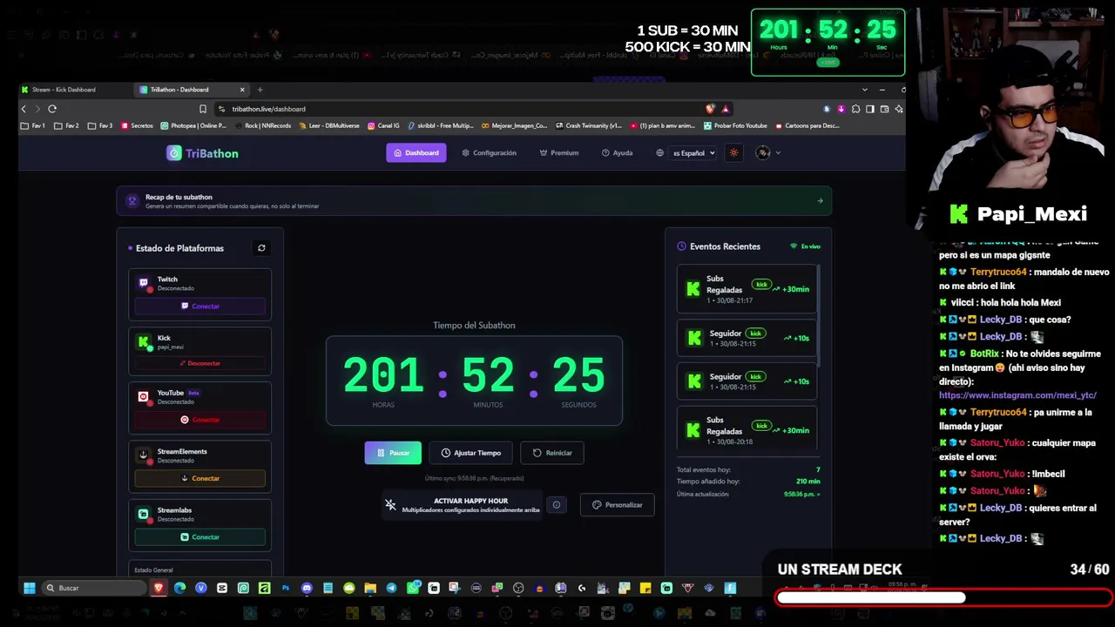Open the Personalizar button
The height and width of the screenshot is (627, 1115).
point(618,505)
